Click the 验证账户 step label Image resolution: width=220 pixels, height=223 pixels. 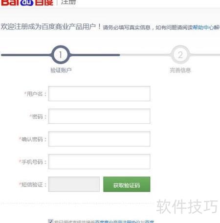pyautogui.click(x=61, y=70)
